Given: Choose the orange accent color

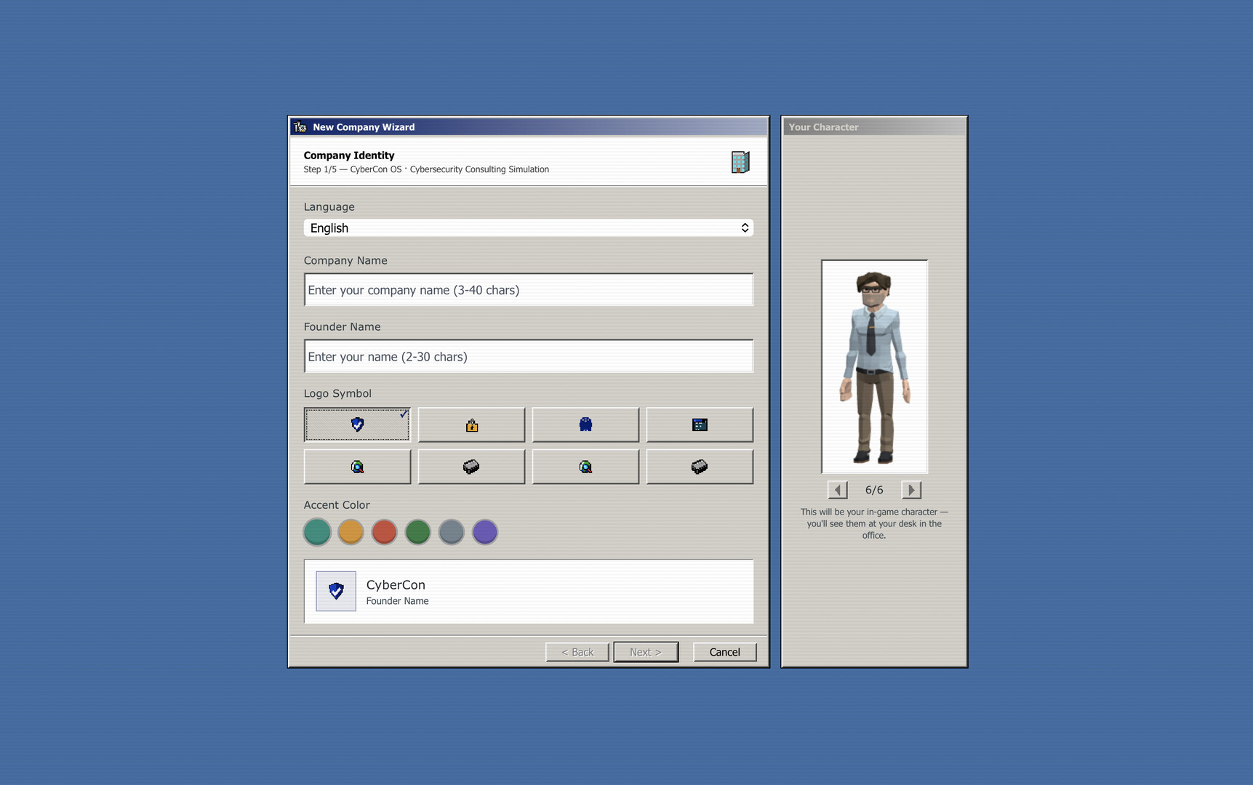Looking at the screenshot, I should [351, 532].
